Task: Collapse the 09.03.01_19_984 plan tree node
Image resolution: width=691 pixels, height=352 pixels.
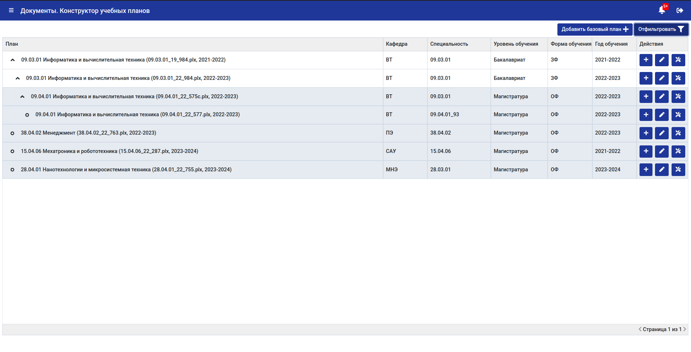Action: point(13,60)
